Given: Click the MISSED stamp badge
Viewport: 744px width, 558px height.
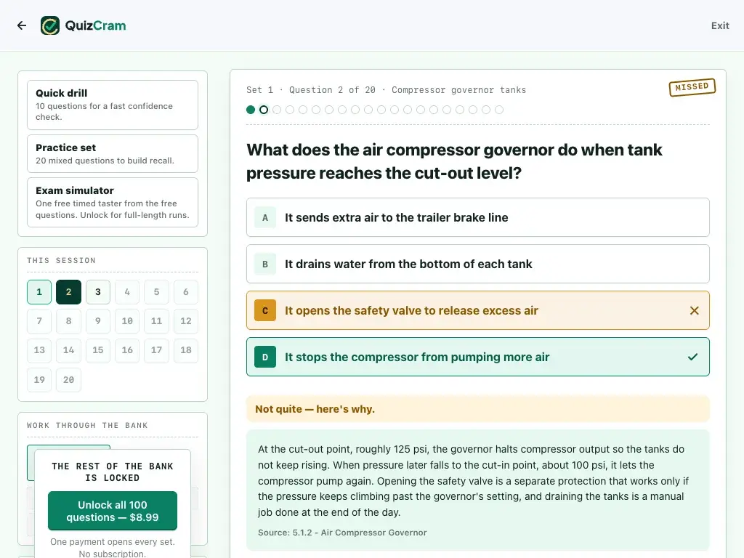Looking at the screenshot, I should (692, 87).
